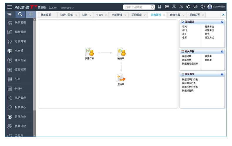Select 库存核算 in the left sidebar
This screenshot has height=146, width=232.
(20, 70)
